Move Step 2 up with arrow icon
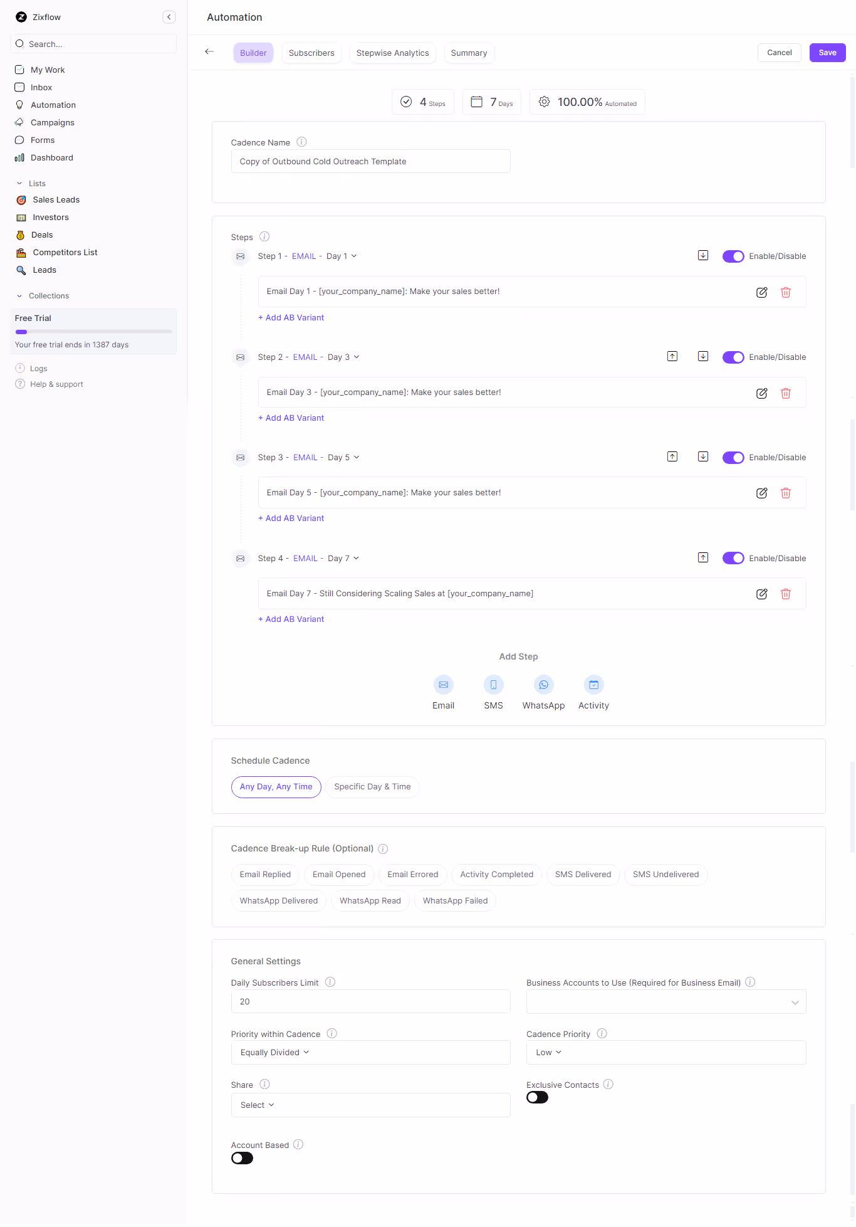This screenshot has width=856, height=1227. [x=672, y=356]
